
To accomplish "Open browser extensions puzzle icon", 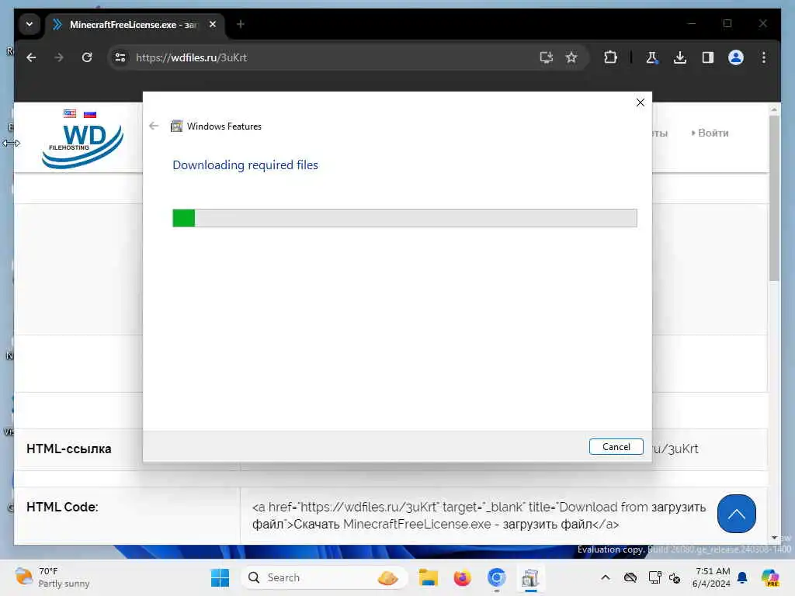I will 610,57.
